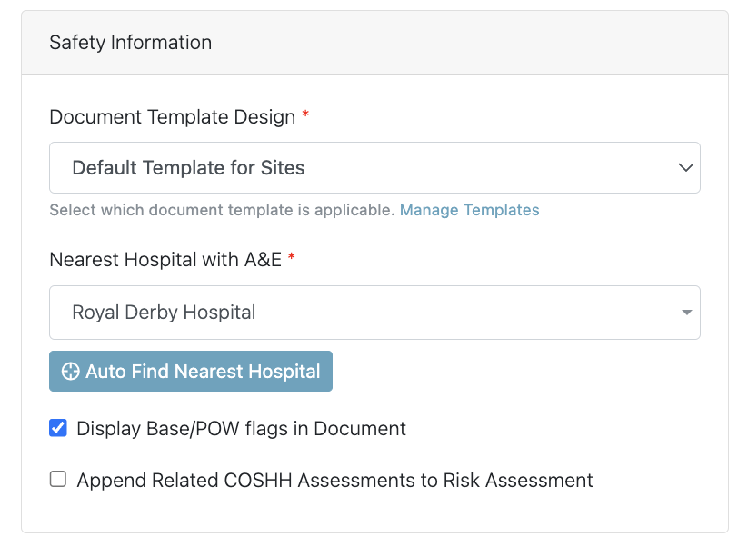Click the Auto Find Nearest Hospital button
This screenshot has height=547, width=738.
tap(191, 371)
